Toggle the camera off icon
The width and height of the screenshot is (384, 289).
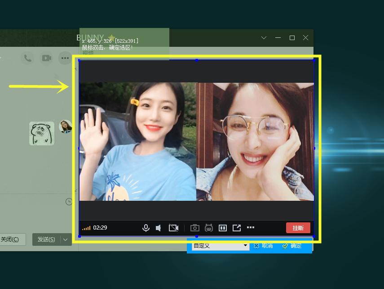pos(173,228)
